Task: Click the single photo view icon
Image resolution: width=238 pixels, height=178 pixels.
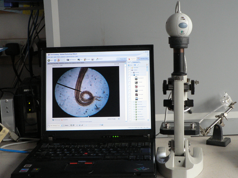Action: [x=102, y=125]
